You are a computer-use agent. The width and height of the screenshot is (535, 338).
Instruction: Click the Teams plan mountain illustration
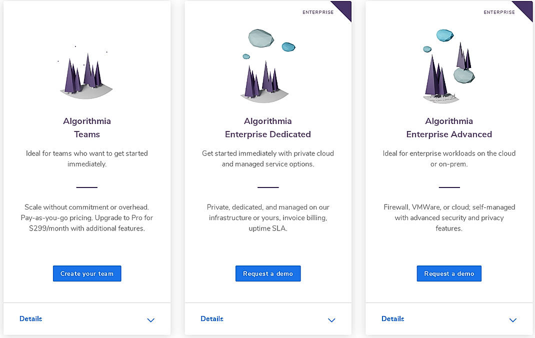click(x=86, y=75)
